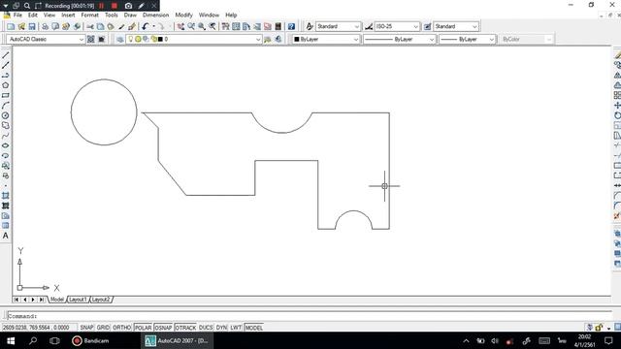Click the first layout tab arrow
This screenshot has width=621, height=349.
tap(16, 300)
